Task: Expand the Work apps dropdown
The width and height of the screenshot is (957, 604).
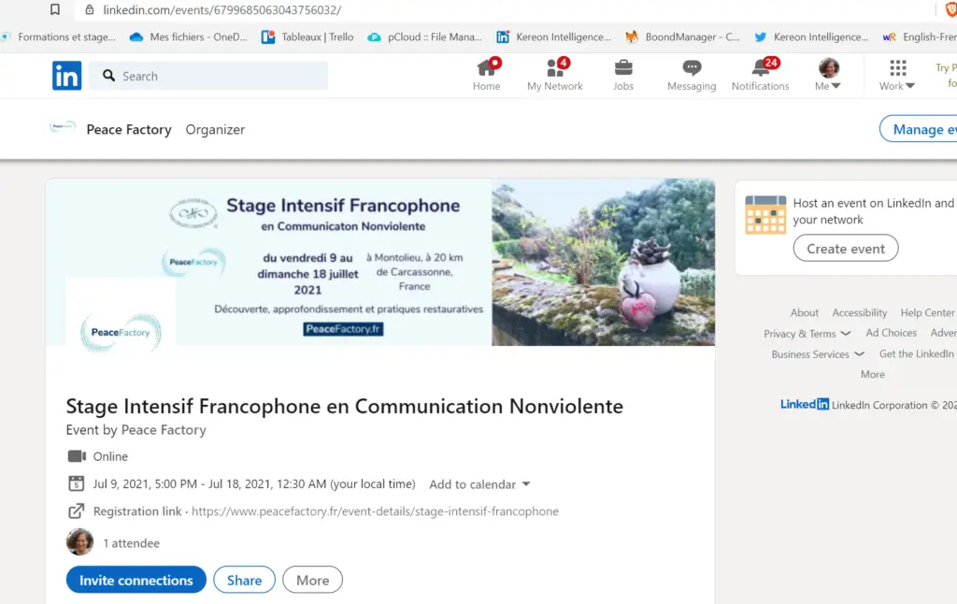Action: pos(896,75)
